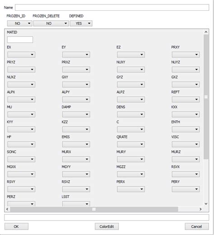Select the MGXX dropdown
Viewport: 214px width, 235px height.
click(21, 174)
